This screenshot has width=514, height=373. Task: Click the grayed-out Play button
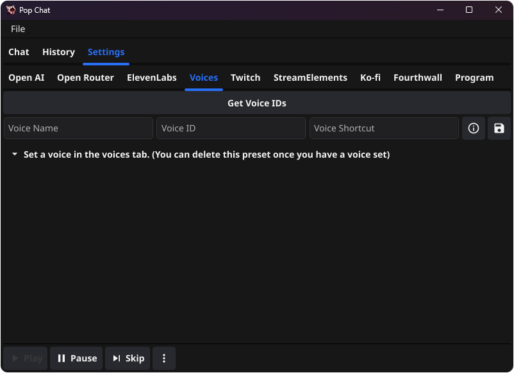click(25, 358)
